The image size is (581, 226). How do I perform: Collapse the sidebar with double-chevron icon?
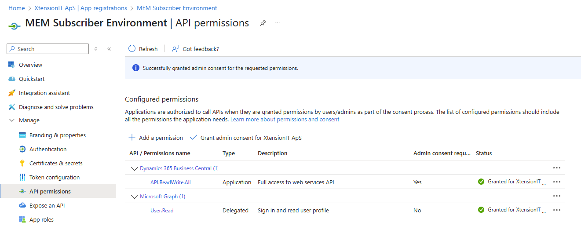pos(109,49)
